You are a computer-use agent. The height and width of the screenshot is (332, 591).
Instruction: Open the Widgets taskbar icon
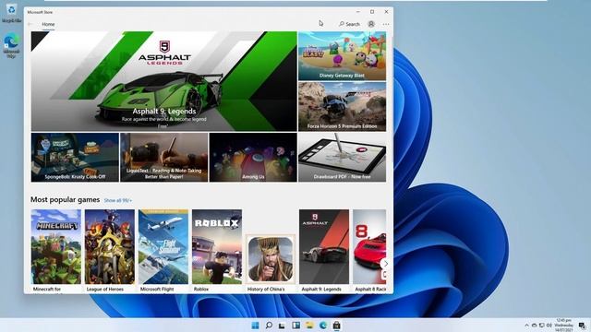(x=295, y=326)
